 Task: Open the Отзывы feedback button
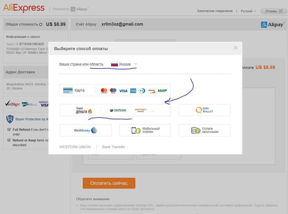coord(273,11)
